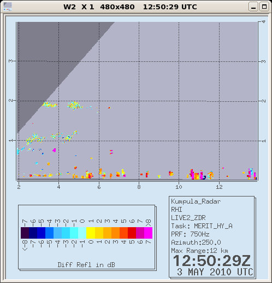Click the x-axis range label '6'
Viewport: 272px width, 283px height.
click(x=99, y=187)
